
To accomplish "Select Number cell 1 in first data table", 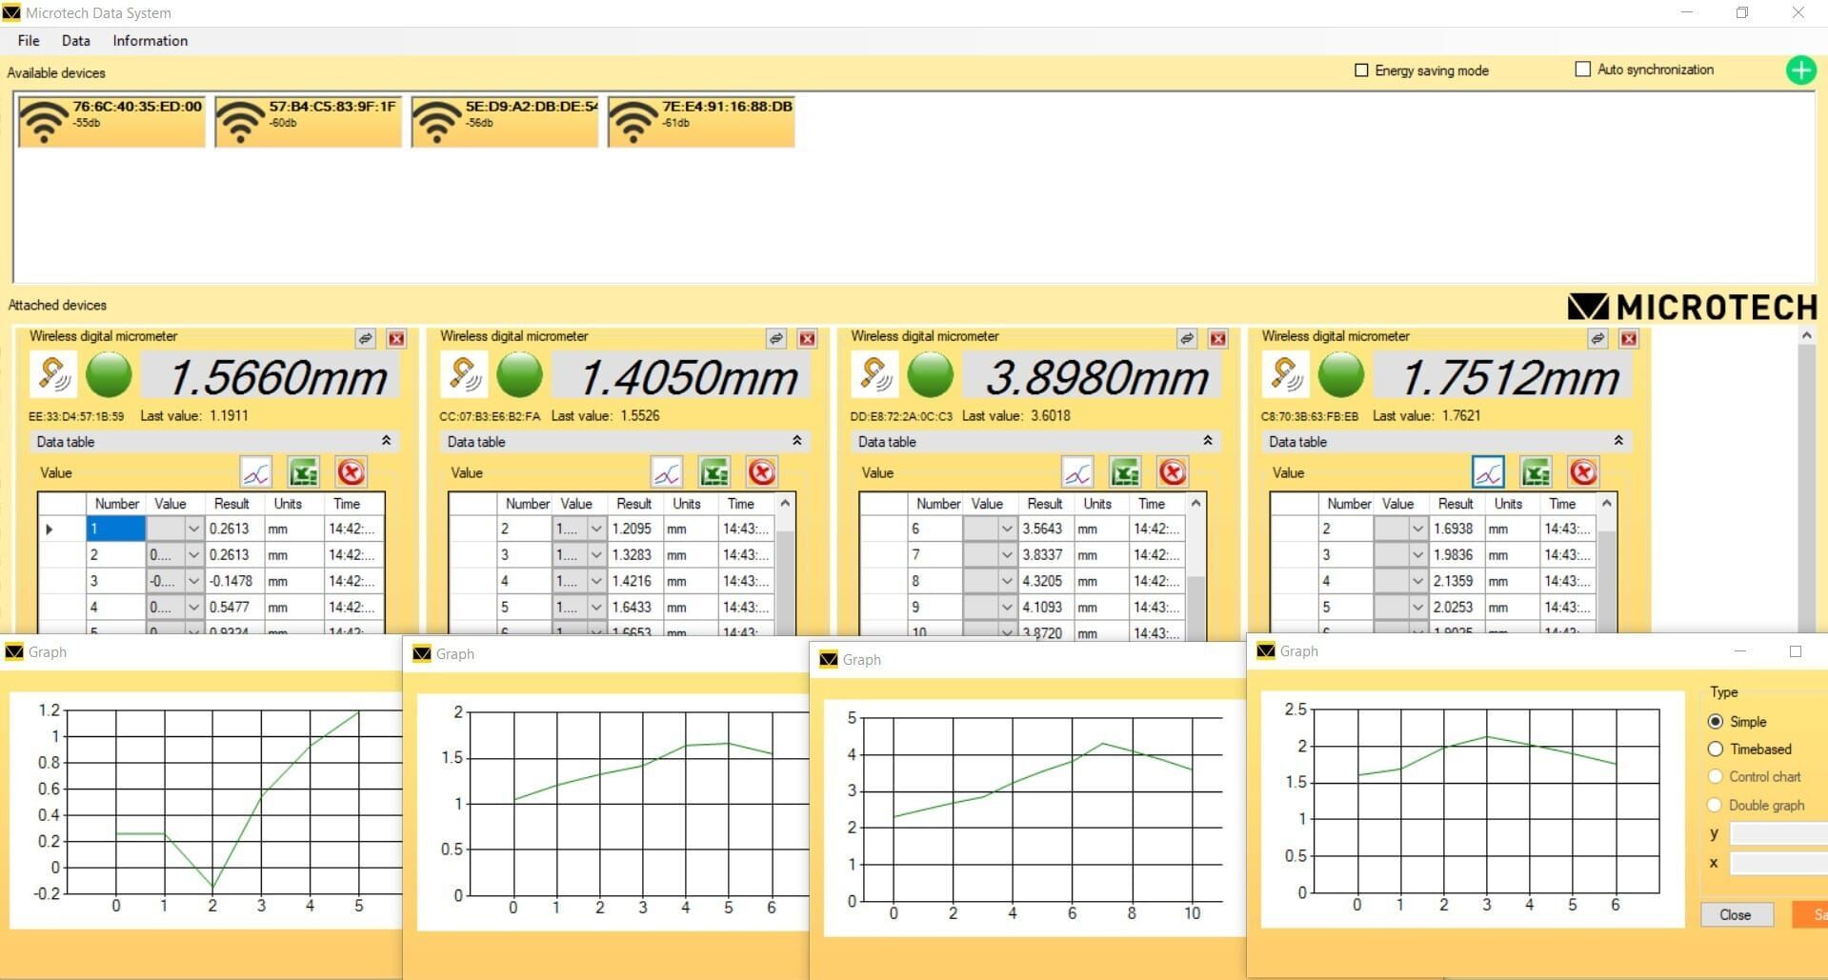I will click(116, 529).
